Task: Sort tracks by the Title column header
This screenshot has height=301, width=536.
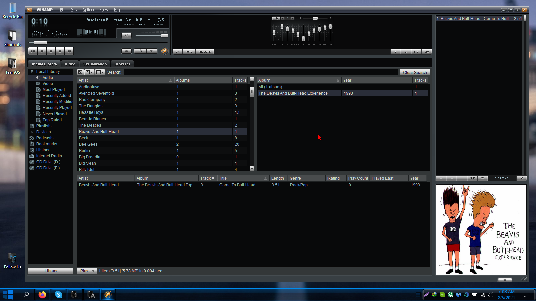Action: (243, 178)
